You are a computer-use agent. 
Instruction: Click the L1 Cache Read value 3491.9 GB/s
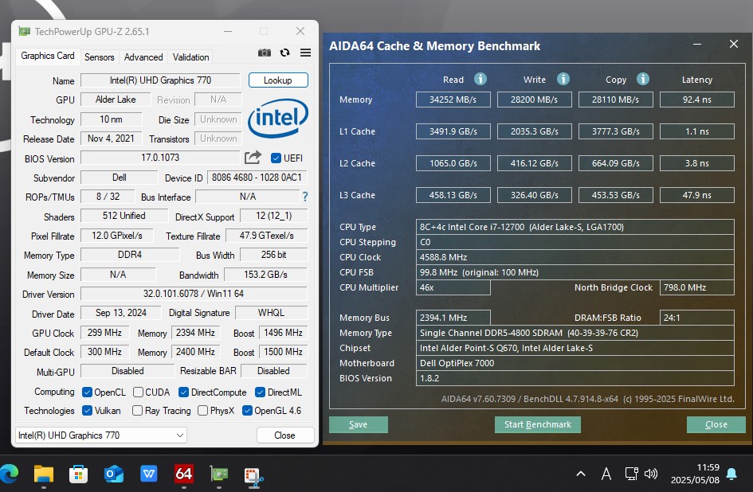453,131
